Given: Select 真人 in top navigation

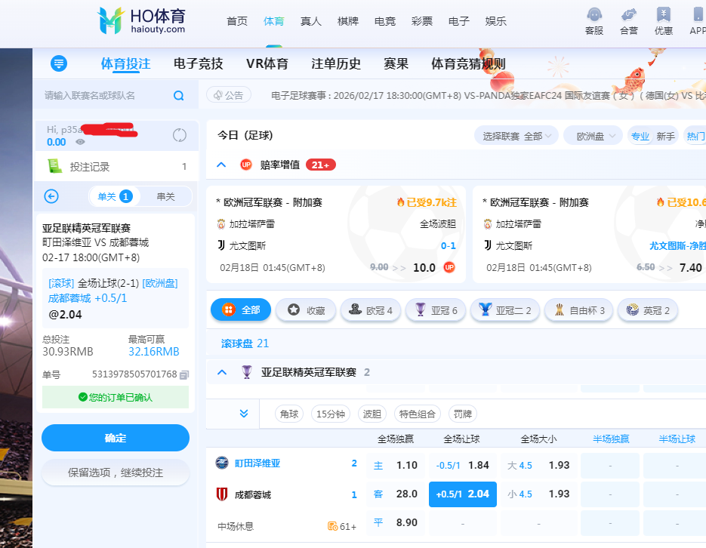Looking at the screenshot, I should click(310, 21).
